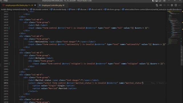Select modal-dialog-centered.modal-lg breadcrumb
This screenshot has width=183, height=103.
14,9
